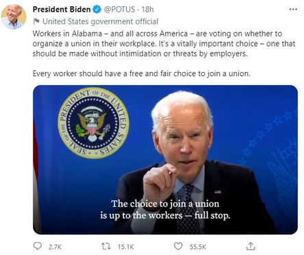304x255 pixels.
Task: Open President Biden's profile picture
Action: click(x=14, y=16)
